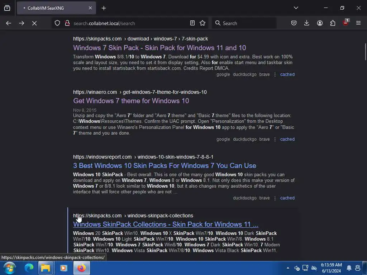Viewport: 367px width, 275px height.
Task: Bookmark this page with star icon
Action: [x=202, y=23]
